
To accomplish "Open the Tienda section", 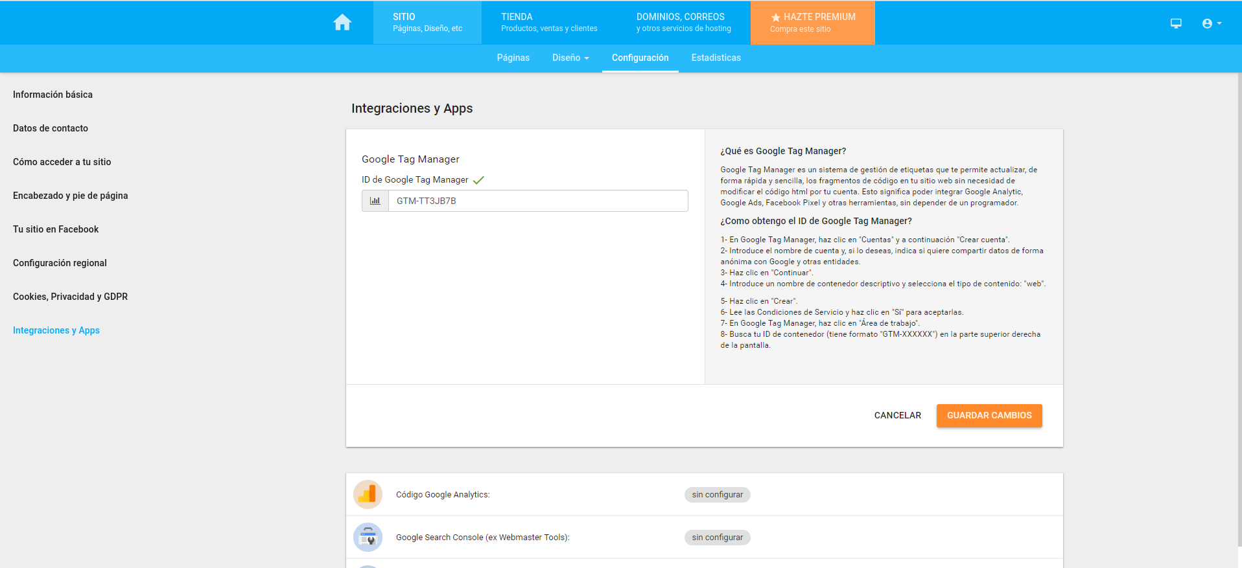I will click(x=549, y=23).
